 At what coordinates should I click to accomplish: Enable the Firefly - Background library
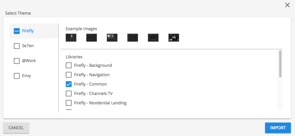pos(68,65)
